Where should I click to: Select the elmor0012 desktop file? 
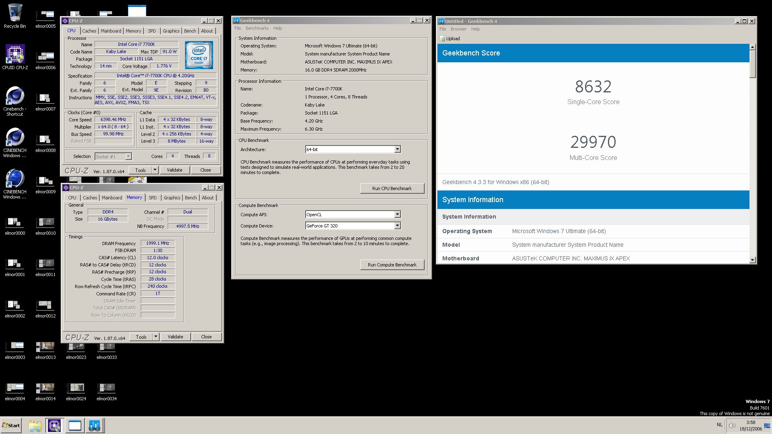45,309
